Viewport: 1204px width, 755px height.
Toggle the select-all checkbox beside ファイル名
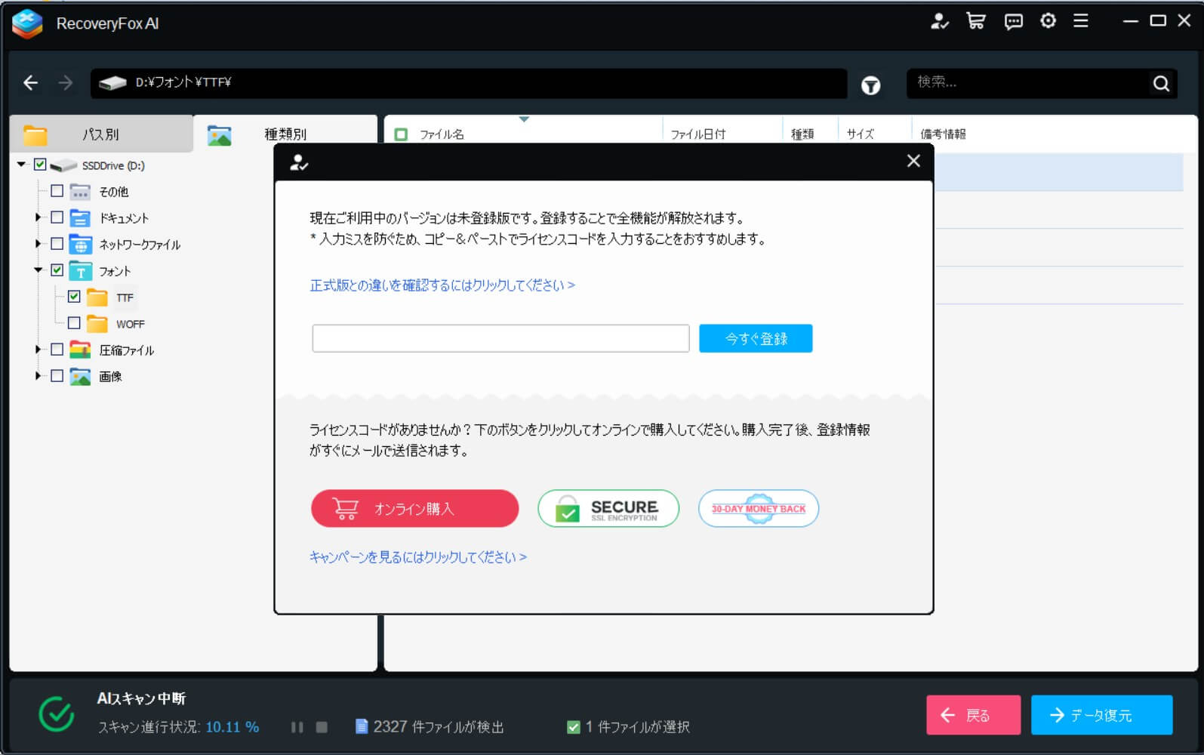pyautogui.click(x=401, y=134)
